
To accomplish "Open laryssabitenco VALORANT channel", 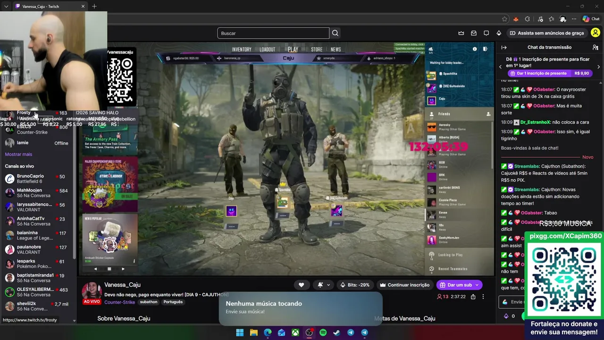I will 37,207.
